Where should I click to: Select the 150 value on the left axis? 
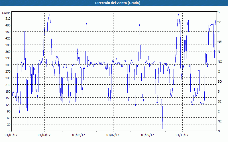[8, 98]
